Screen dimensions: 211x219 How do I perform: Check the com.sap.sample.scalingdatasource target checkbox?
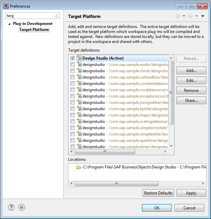click(72, 121)
